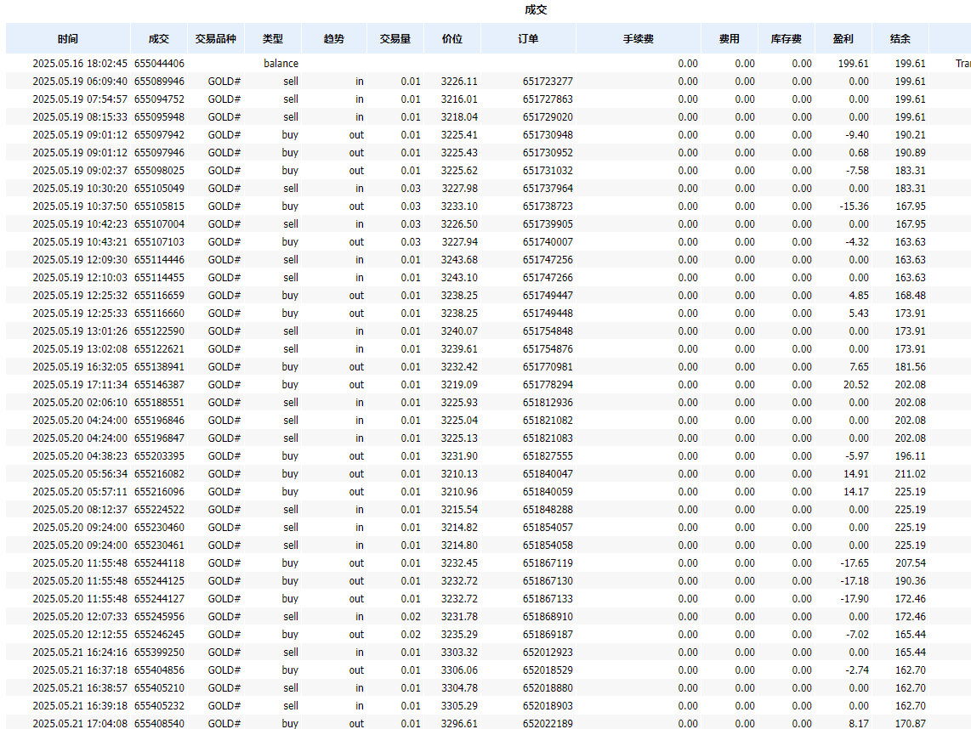
Task: Click time 2025.05.19 12:10:03
Action: pos(80,278)
